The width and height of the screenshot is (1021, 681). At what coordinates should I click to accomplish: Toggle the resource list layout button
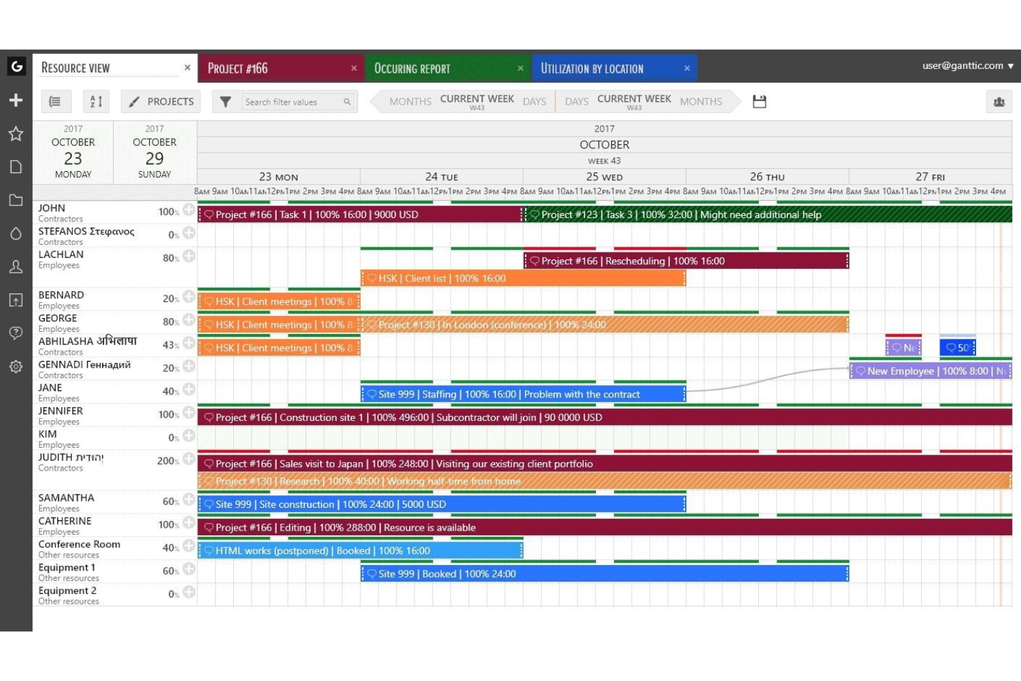pos(55,101)
